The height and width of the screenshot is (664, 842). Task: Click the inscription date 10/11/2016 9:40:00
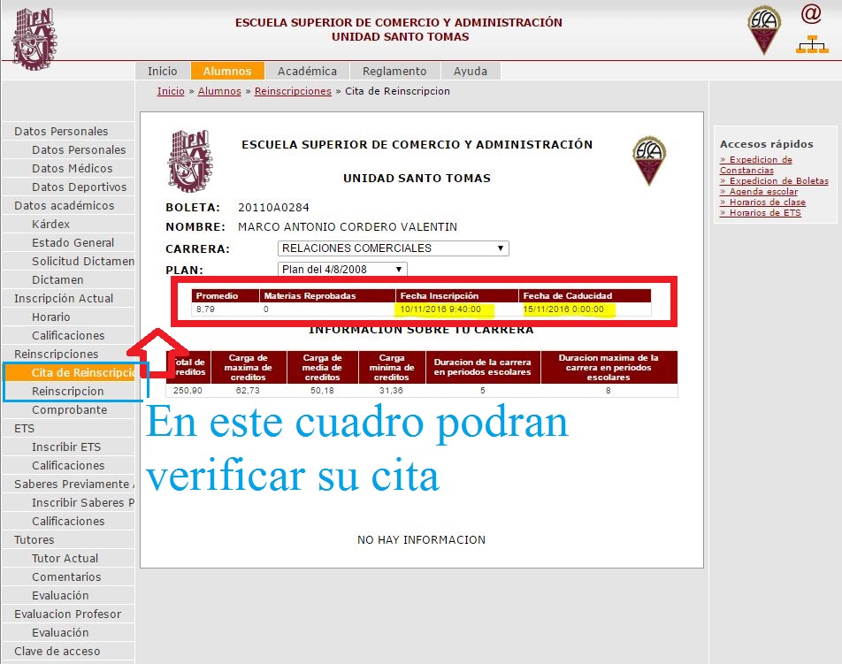pos(440,309)
